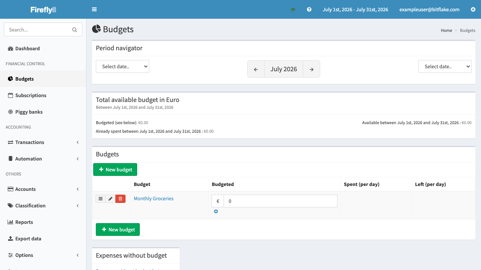Click the small plus under budgeted amount

(216, 211)
